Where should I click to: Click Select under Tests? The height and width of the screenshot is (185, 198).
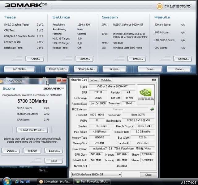(35, 59)
